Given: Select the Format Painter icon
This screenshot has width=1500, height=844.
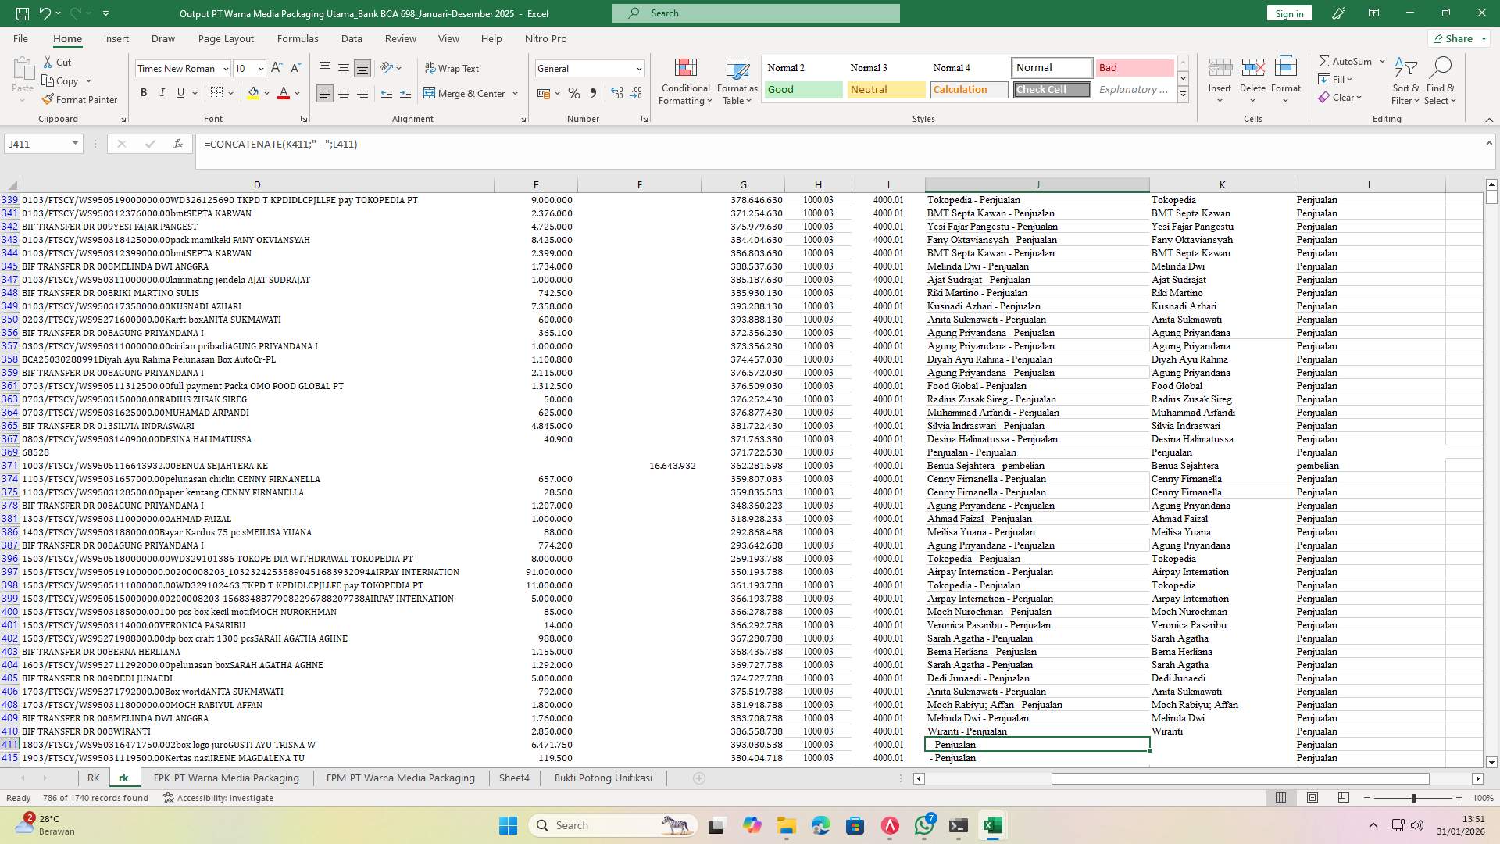Looking at the screenshot, I should pyautogui.click(x=80, y=99).
